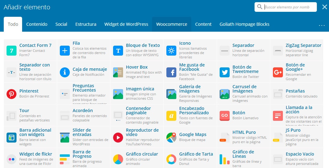Click the Slider de entradas icon
Image resolution: width=329 pixels, height=168 pixels.
[65, 138]
